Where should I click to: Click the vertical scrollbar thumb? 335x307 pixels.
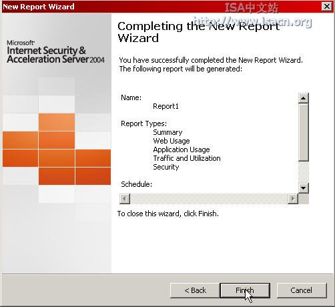pyautogui.click(x=304, y=132)
